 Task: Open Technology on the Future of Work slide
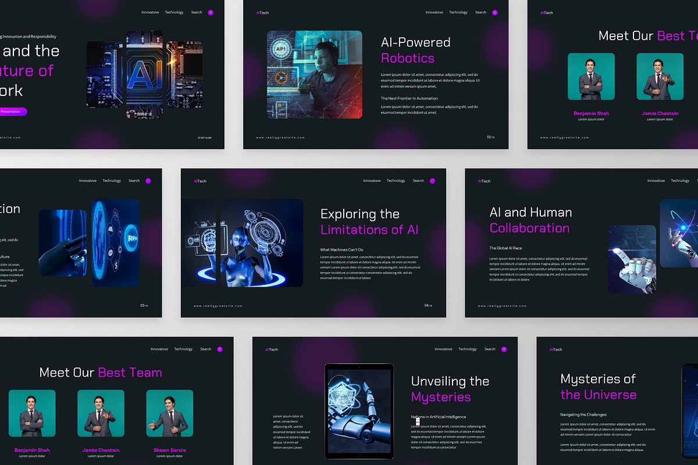pos(174,12)
